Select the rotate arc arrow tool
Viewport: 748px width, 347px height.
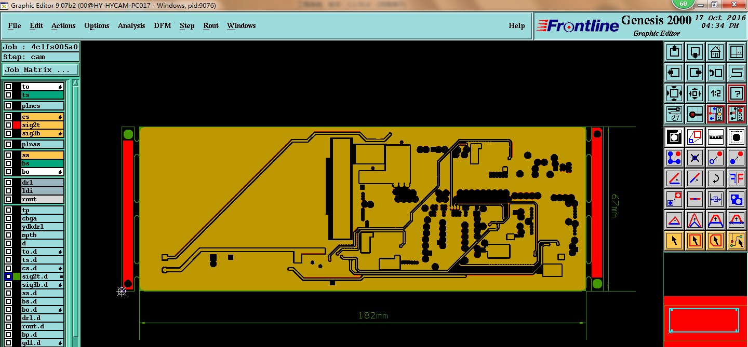[716, 178]
